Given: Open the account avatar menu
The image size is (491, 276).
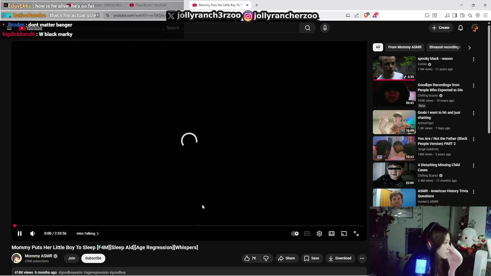Looking at the screenshot, I should click(475, 28).
